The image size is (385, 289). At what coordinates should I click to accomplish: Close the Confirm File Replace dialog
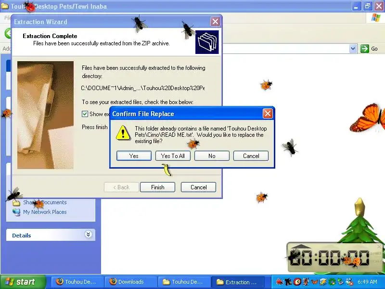[x=268, y=114]
